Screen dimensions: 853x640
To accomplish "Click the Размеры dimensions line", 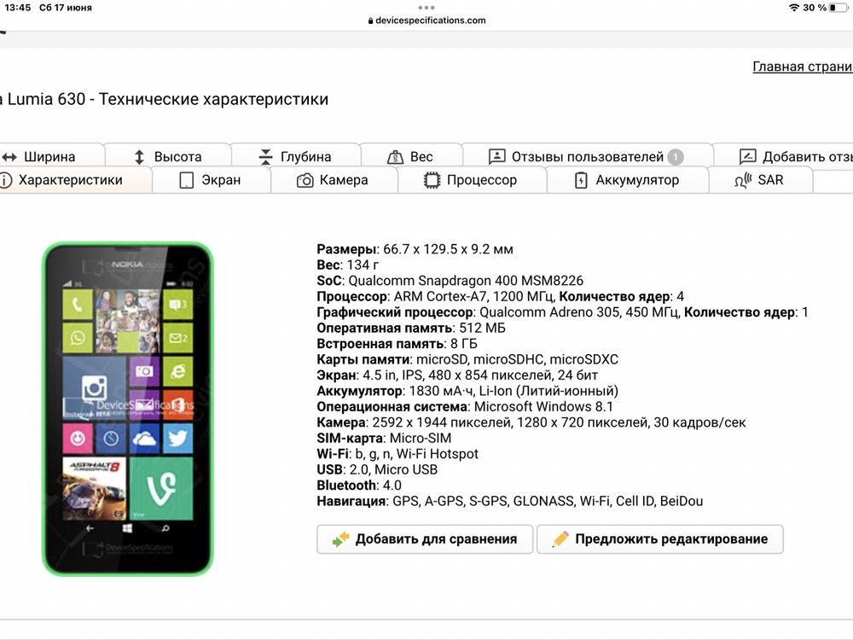I will (x=415, y=249).
